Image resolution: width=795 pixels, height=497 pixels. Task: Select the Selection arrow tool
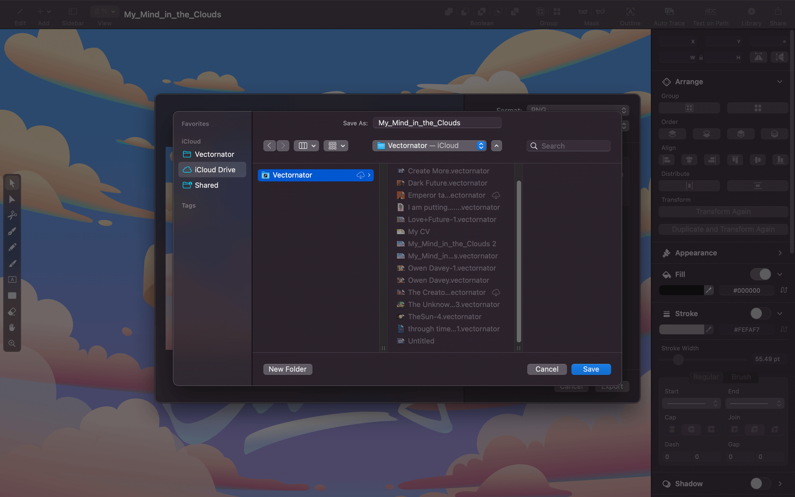pos(12,183)
